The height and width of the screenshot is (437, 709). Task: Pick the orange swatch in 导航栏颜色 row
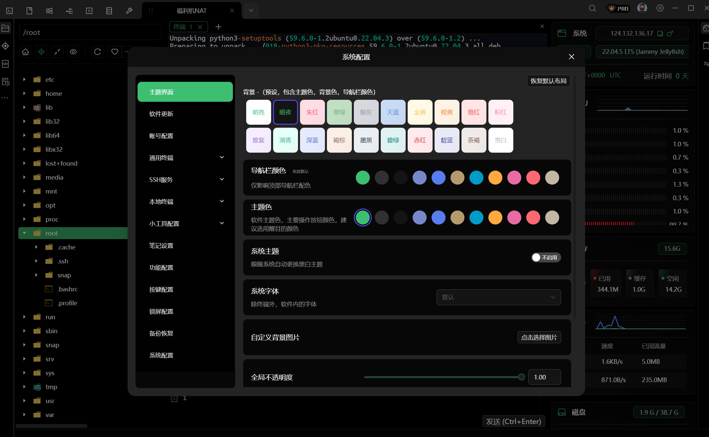495,178
